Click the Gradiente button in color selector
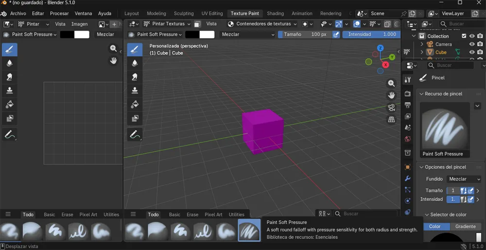This screenshot has height=250, width=486. [x=465, y=227]
